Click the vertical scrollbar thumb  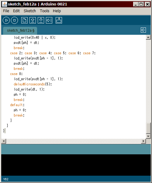(x=148, y=128)
